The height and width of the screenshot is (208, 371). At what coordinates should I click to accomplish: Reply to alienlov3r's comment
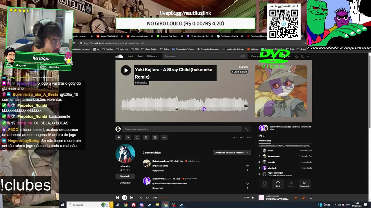(158, 188)
